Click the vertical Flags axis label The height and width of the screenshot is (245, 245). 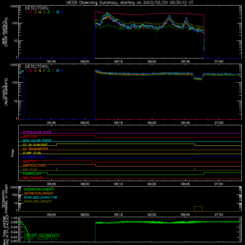pos(12,153)
